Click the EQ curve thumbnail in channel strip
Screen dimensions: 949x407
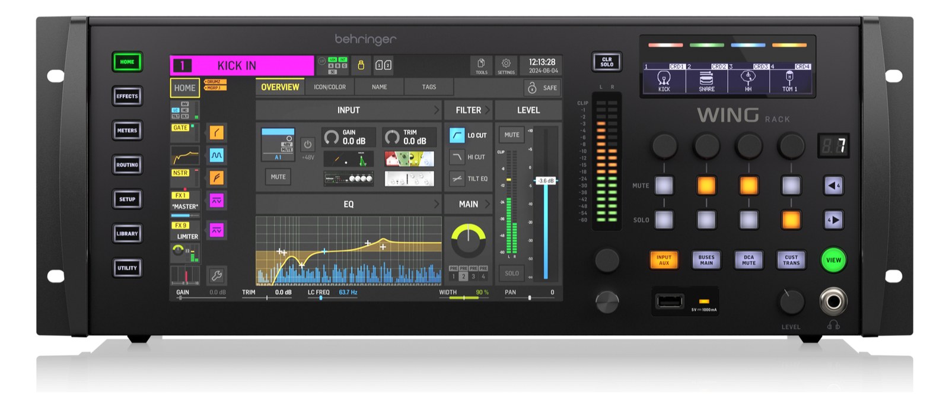click(185, 157)
